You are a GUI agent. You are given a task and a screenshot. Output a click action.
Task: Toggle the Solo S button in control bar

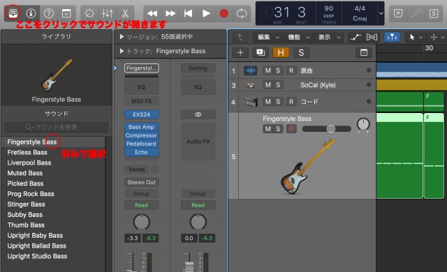click(x=434, y=13)
